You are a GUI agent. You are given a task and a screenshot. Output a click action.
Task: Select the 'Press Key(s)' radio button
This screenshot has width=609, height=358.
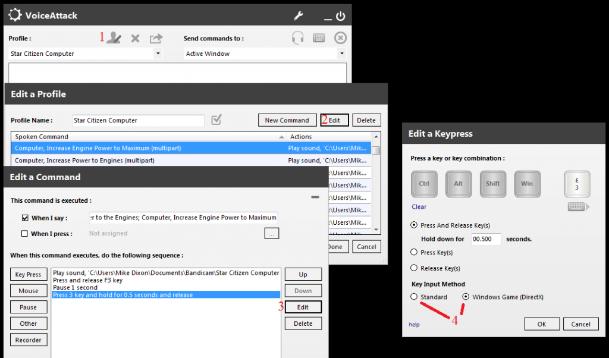(414, 252)
